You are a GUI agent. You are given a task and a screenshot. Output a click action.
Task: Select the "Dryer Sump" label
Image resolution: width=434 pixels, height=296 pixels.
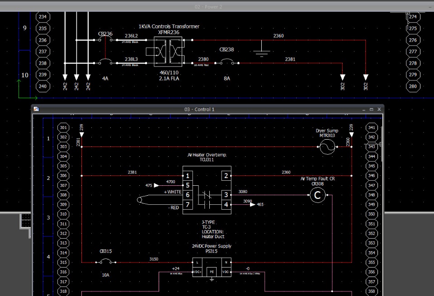[x=327, y=131]
